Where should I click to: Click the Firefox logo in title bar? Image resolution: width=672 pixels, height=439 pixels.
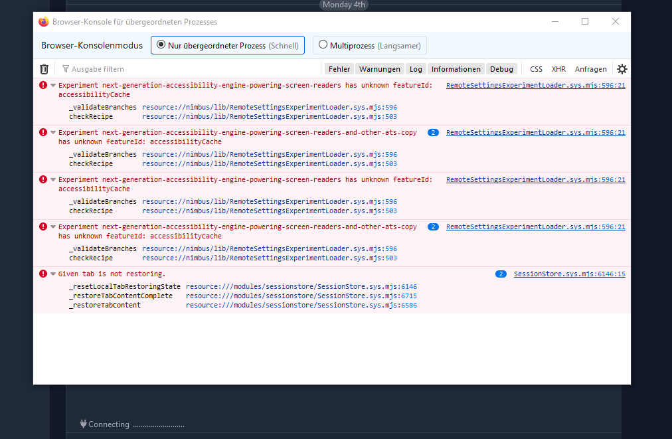point(44,22)
